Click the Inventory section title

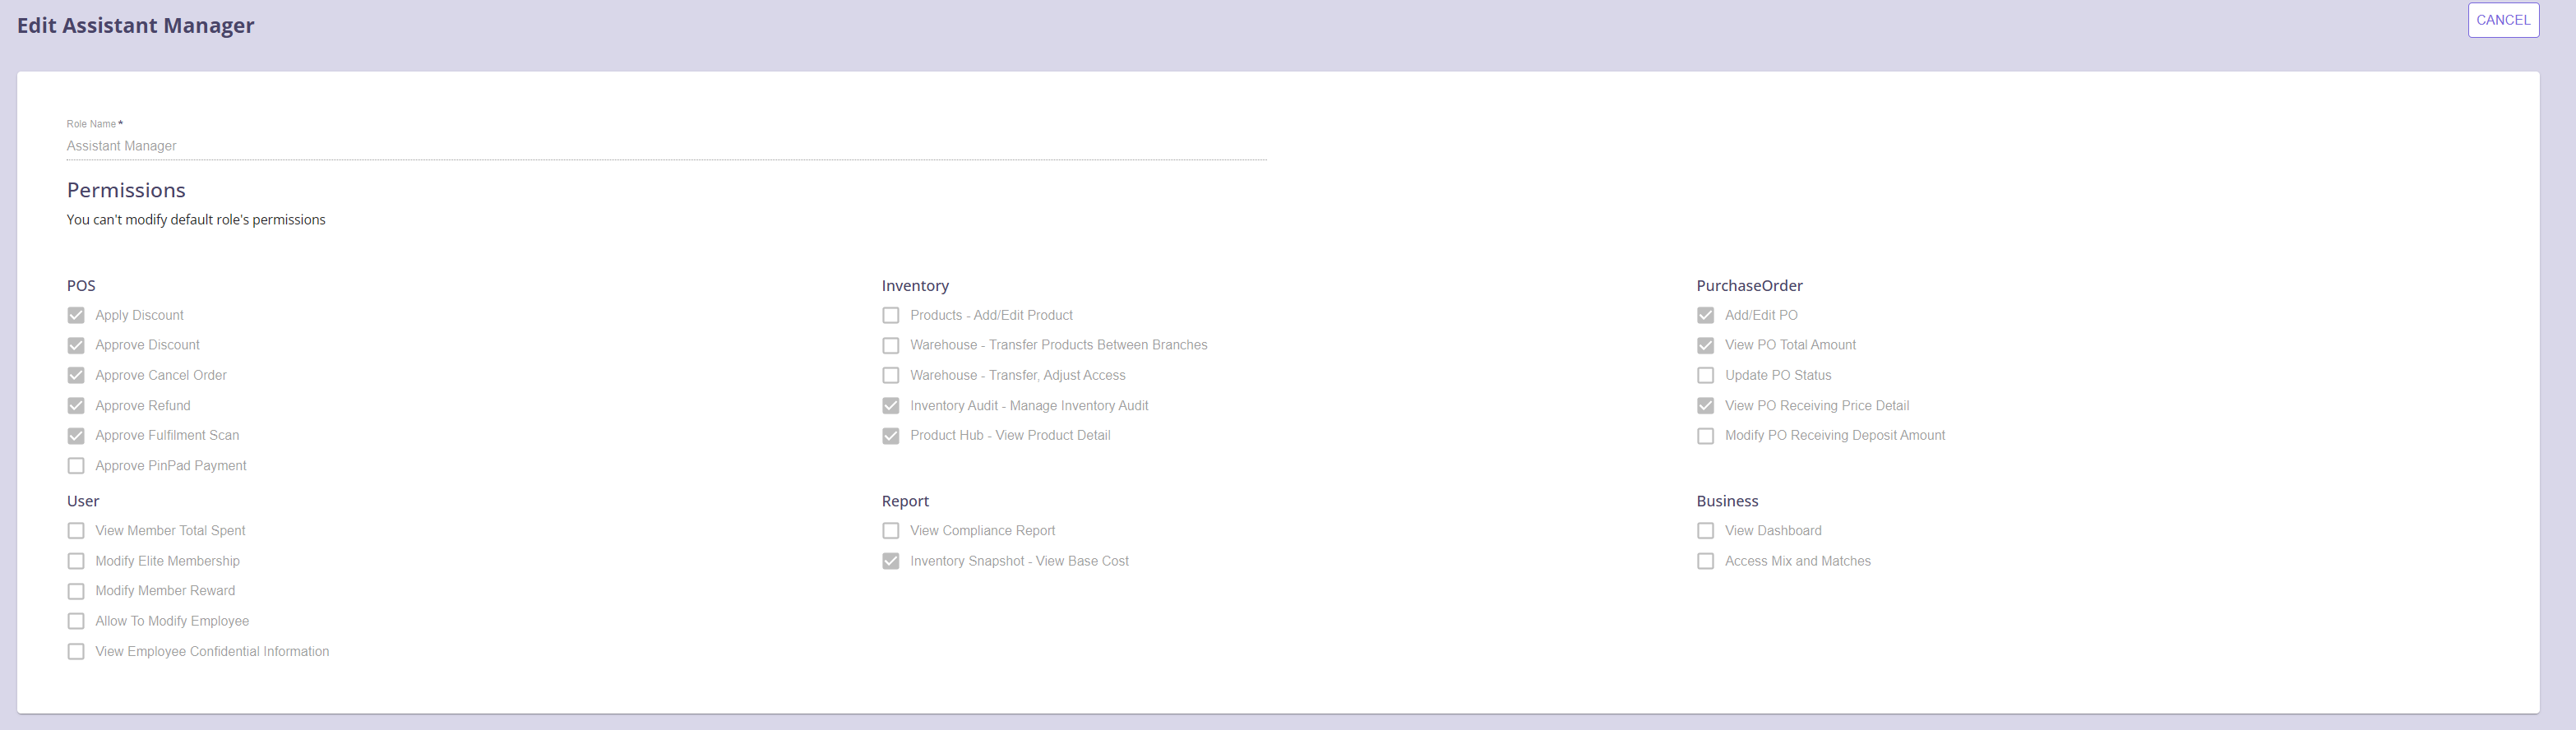[915, 286]
